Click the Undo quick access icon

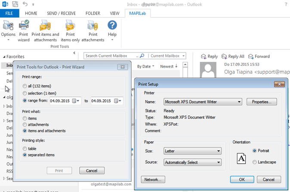(x=25, y=4)
